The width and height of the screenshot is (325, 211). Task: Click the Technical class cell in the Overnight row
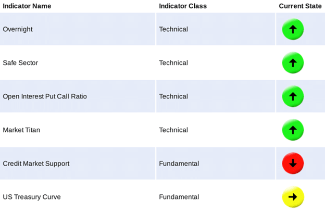point(173,29)
